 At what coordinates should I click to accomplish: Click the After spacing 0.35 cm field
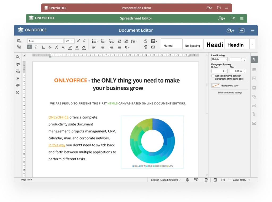(x=238, y=71)
